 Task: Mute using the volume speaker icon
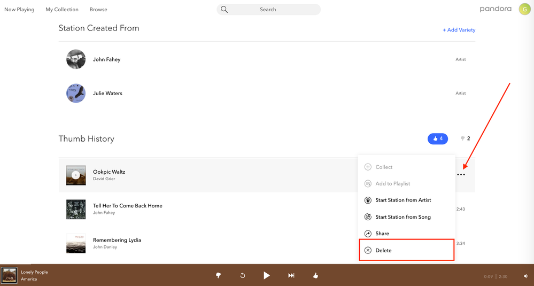click(x=525, y=276)
